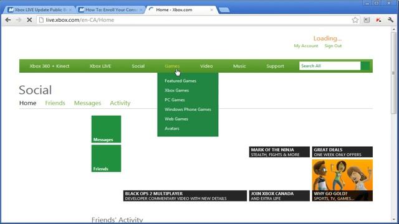Close the Home - Xbox.com tab
Viewport: 399px width, 224px height.
[211, 10]
